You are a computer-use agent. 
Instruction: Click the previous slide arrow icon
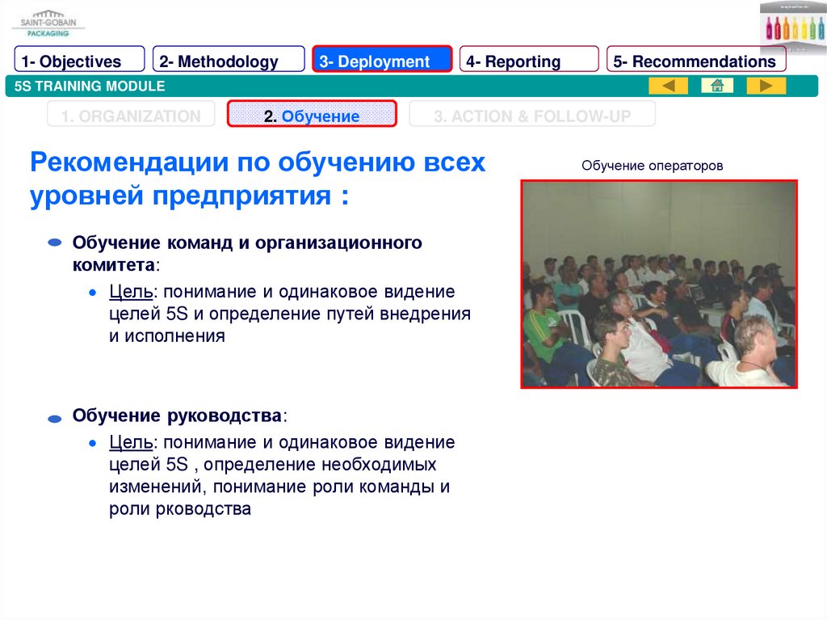click(668, 86)
